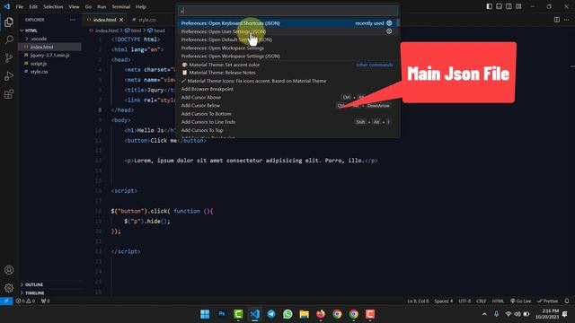Viewport: 575px width, 323px height.
Task: Click the remote window status bar icon
Action: [x=6, y=301]
